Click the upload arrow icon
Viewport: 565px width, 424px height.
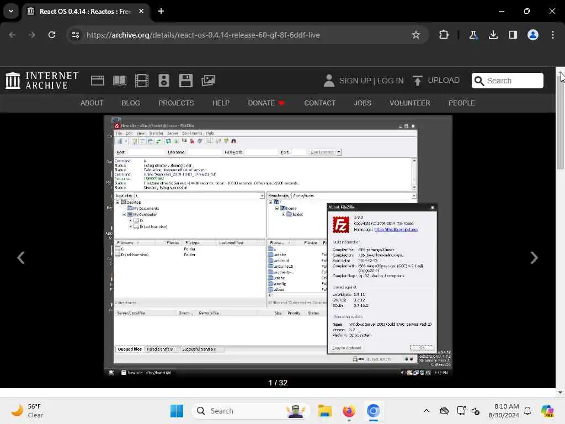point(417,81)
